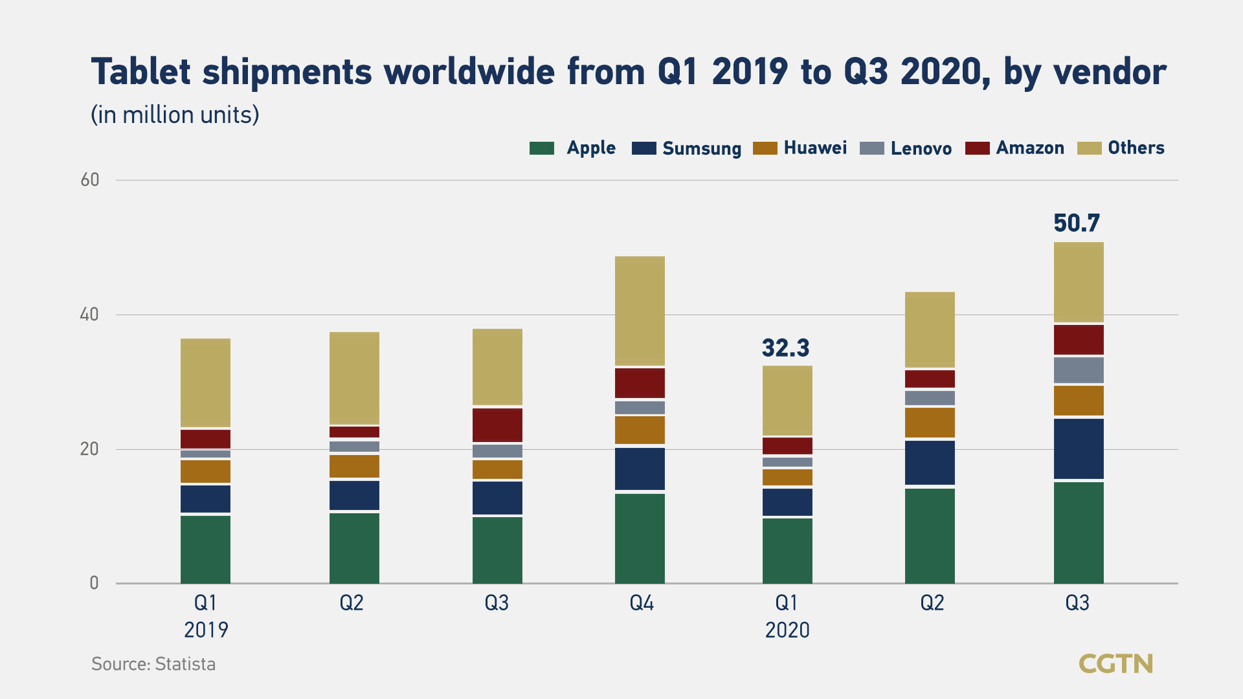Click the Q4 axis label

642,603
